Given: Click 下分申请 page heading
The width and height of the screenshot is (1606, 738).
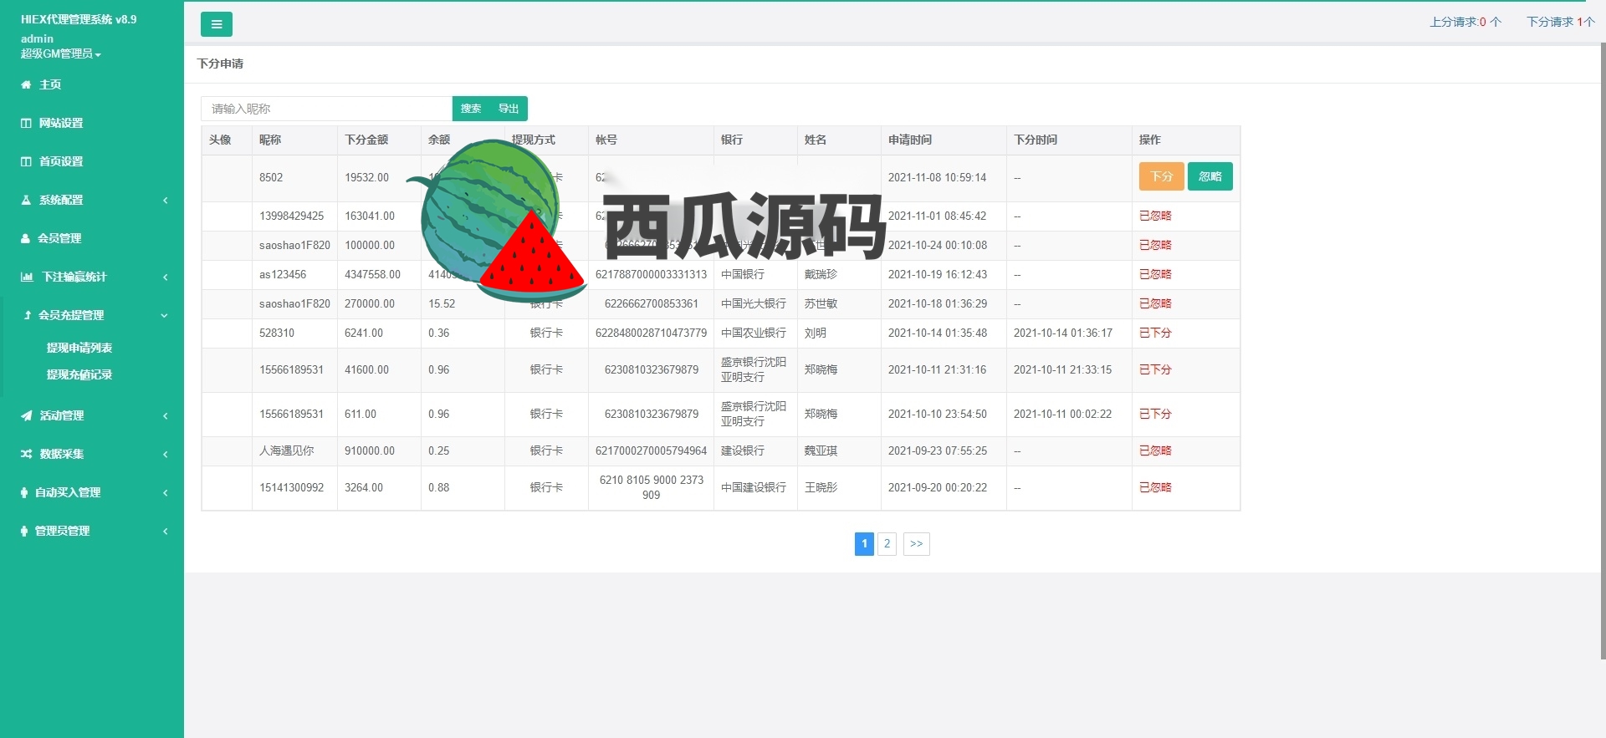Looking at the screenshot, I should [x=220, y=64].
